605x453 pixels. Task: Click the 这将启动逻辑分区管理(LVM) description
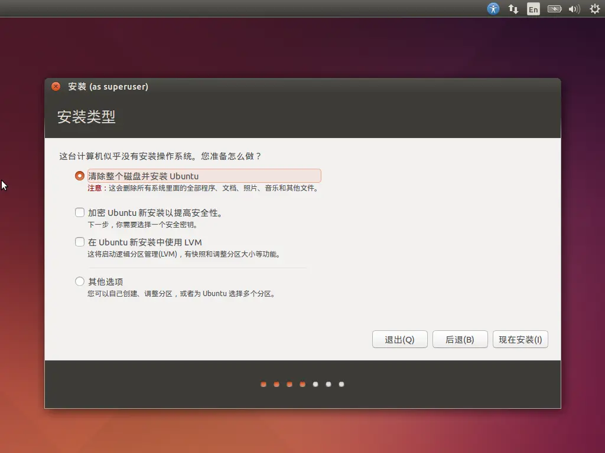[x=184, y=254]
